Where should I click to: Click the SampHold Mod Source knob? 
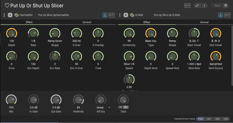tap(216, 57)
